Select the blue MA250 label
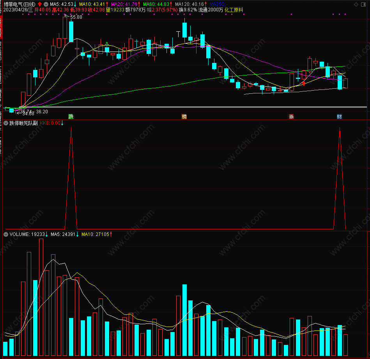This screenshot has width=370, height=359. click(x=219, y=4)
